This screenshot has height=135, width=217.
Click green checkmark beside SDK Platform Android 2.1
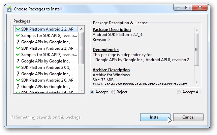click(x=18, y=48)
